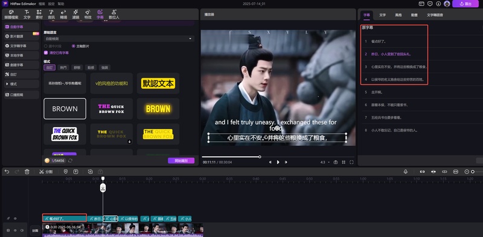Open the download center icon in title bar
The image size is (483, 237).
pyautogui.click(x=438, y=4)
